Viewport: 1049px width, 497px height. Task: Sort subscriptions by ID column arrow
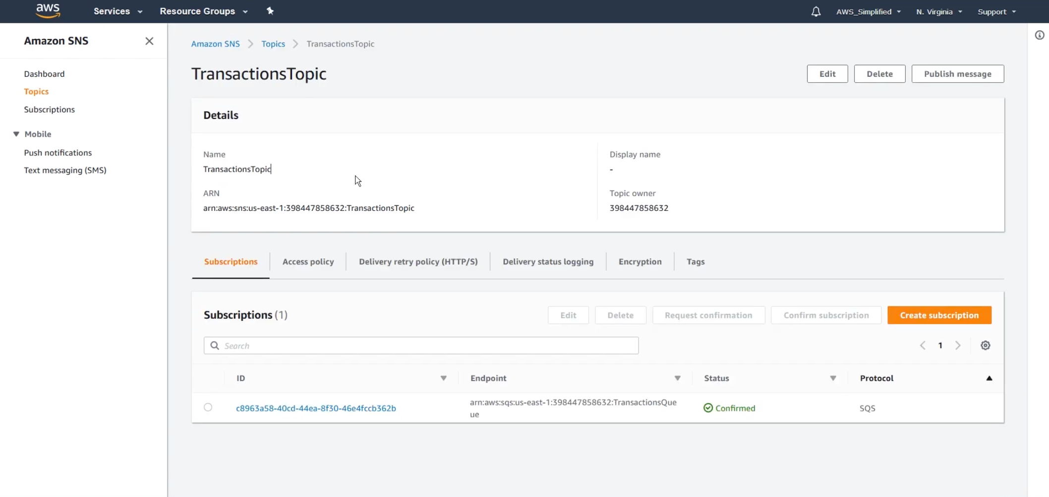tap(444, 378)
